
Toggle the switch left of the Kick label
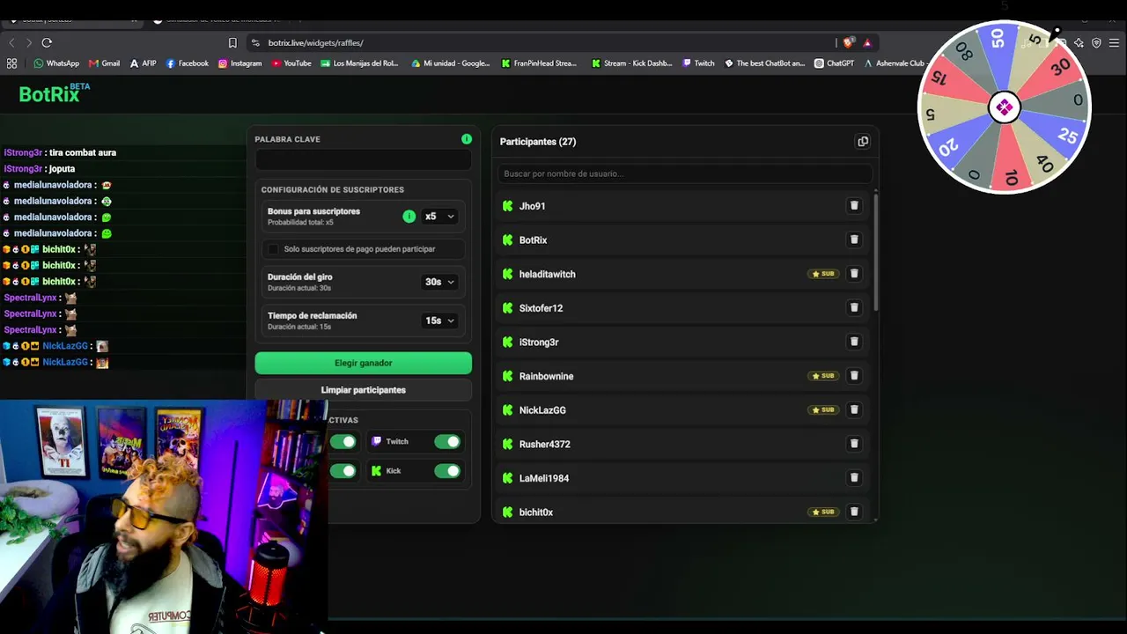343,471
